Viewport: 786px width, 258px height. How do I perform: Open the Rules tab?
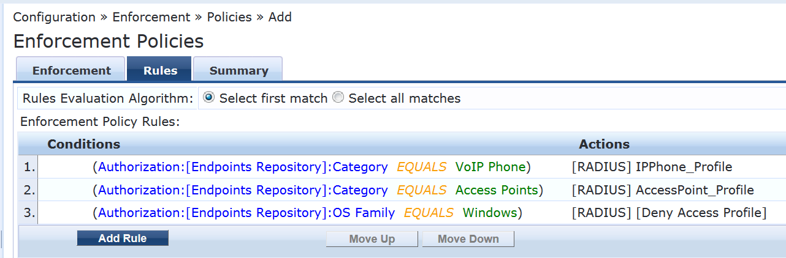pyautogui.click(x=160, y=70)
